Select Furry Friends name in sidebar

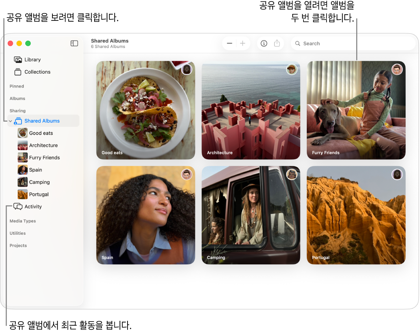[44, 157]
